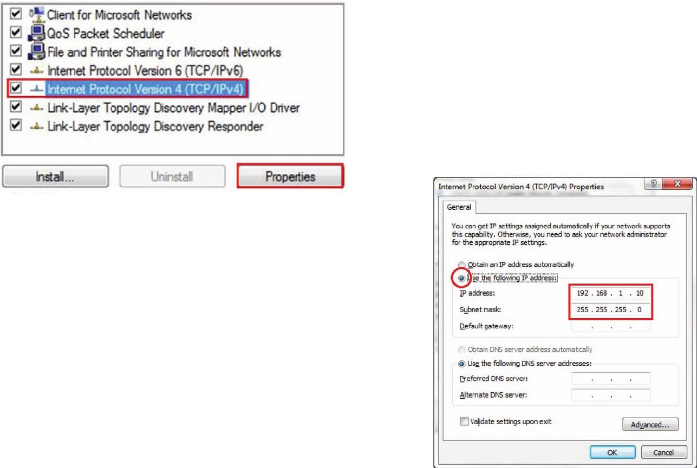Click the Default gateway field
This screenshot has height=468, width=697.
click(x=610, y=327)
